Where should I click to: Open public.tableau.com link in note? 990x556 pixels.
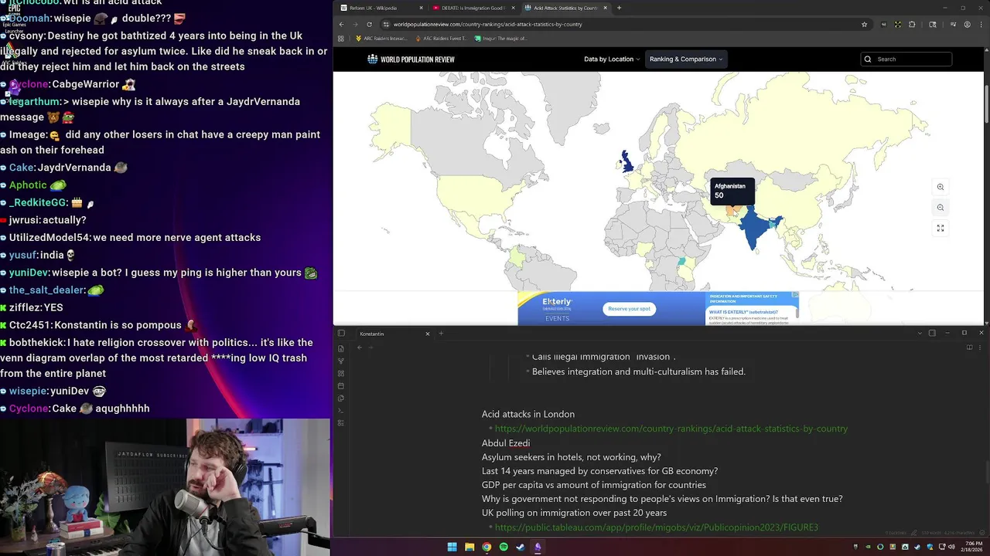click(657, 527)
